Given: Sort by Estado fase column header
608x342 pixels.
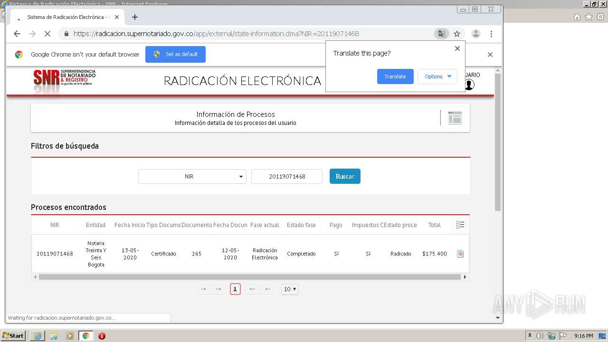Looking at the screenshot, I should tap(301, 225).
